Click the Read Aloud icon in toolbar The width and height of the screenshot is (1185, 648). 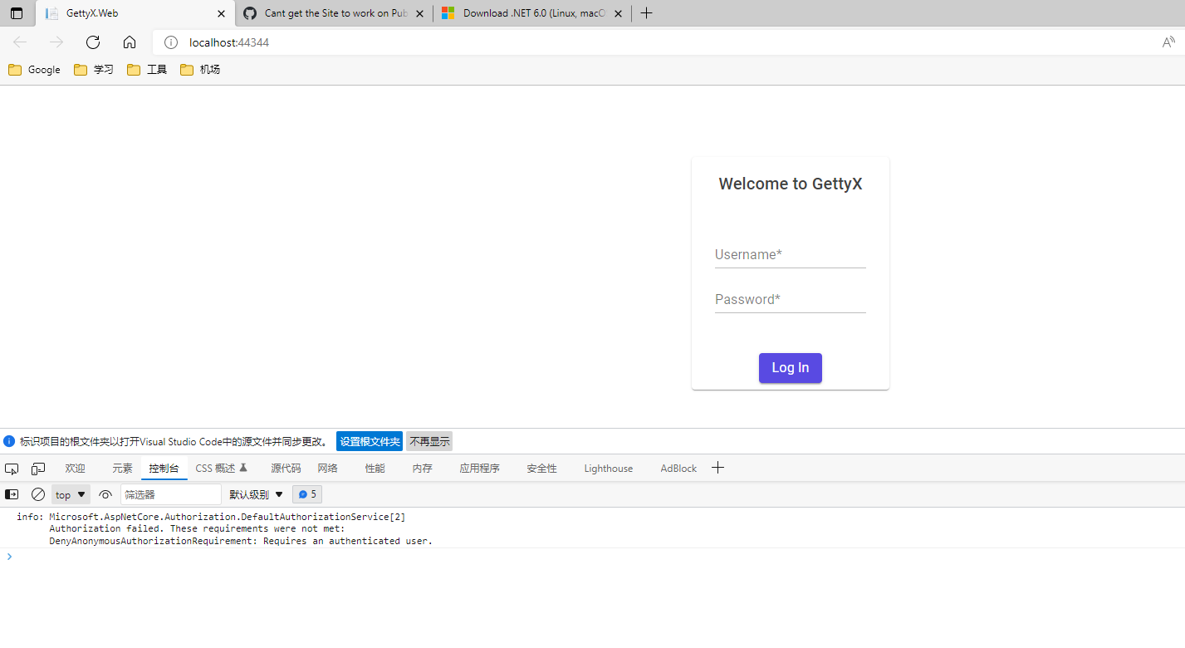point(1169,42)
